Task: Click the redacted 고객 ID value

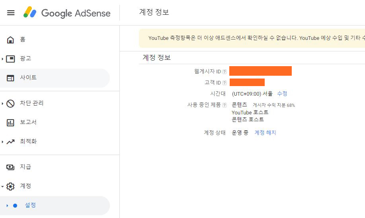Action: tap(247, 82)
